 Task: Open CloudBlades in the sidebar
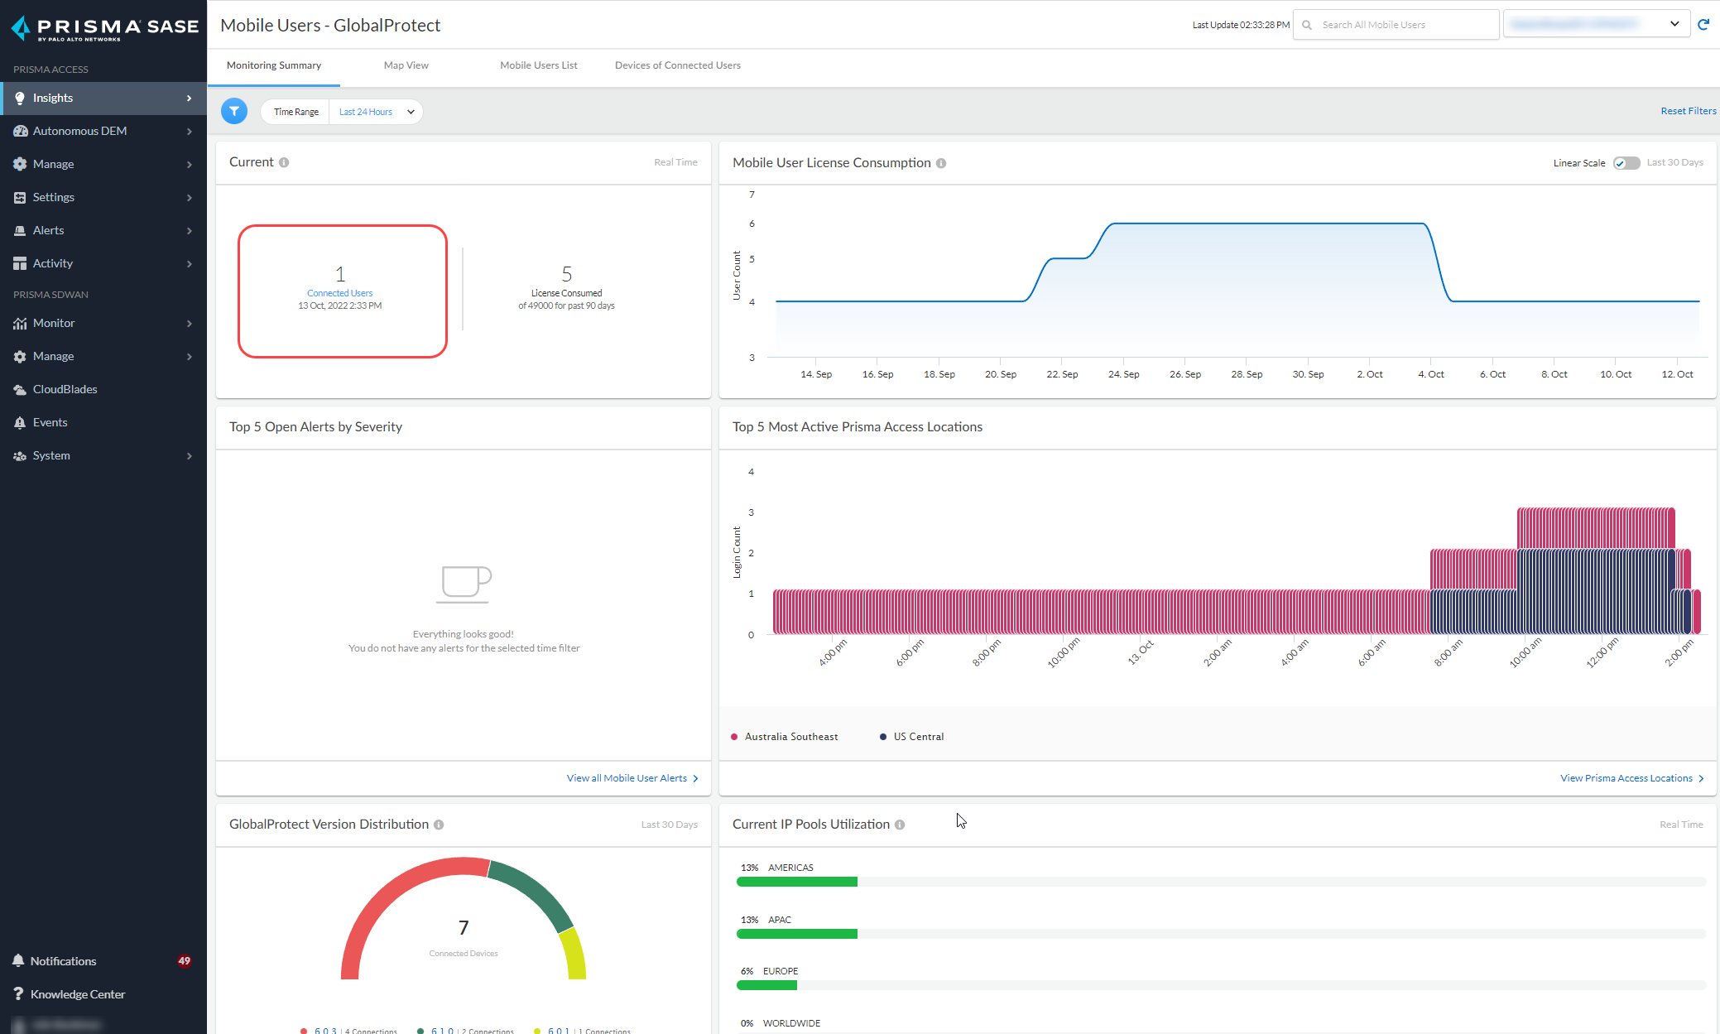(x=65, y=389)
